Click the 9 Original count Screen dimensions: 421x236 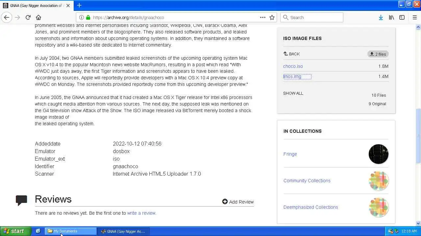coord(377,104)
